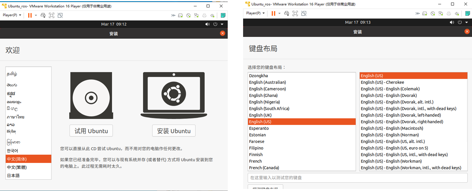Click the printer device icon, right window

coord(449,13)
